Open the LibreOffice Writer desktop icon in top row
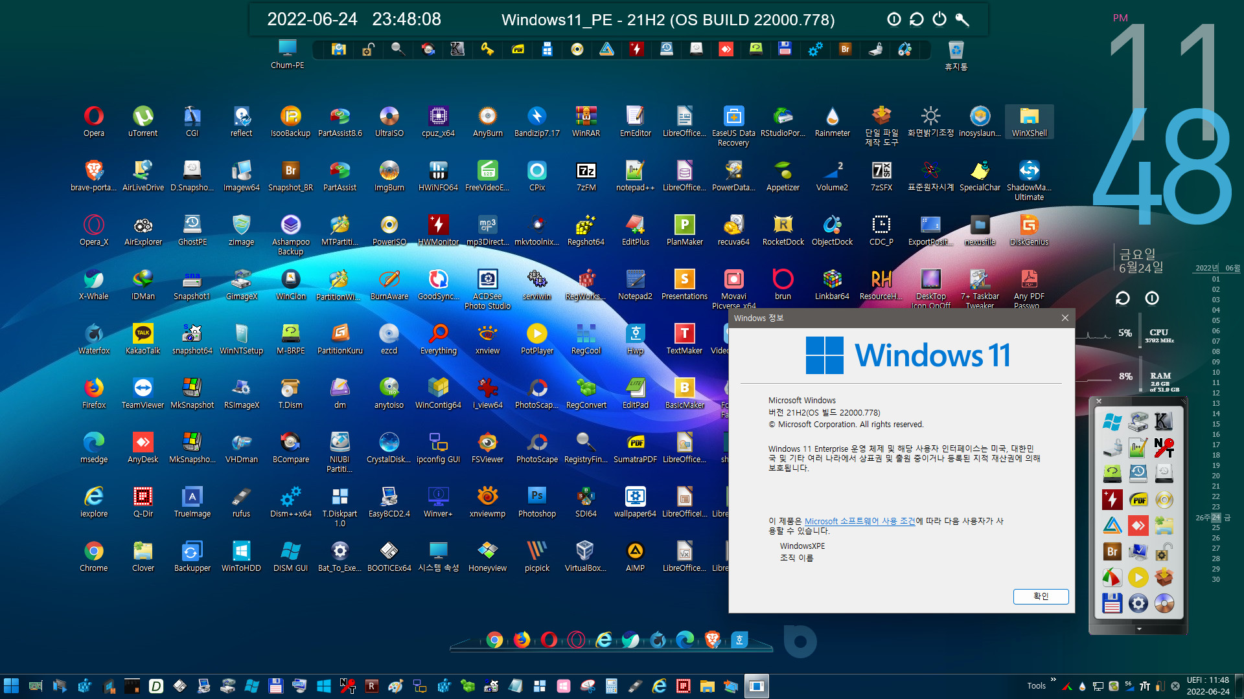 pos(685,122)
